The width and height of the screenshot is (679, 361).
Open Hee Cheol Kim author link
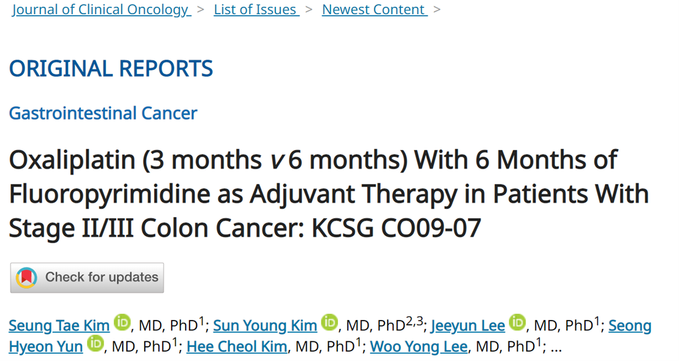(237, 347)
